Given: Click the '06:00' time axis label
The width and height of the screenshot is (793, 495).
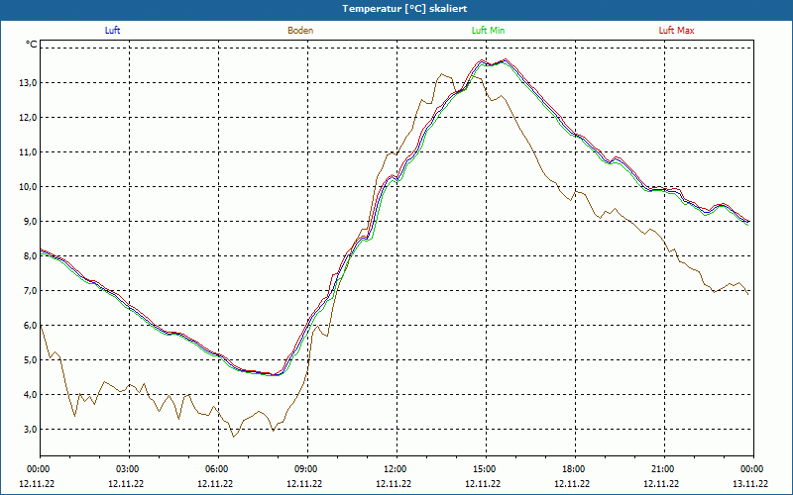Looking at the screenshot, I should tap(218, 469).
